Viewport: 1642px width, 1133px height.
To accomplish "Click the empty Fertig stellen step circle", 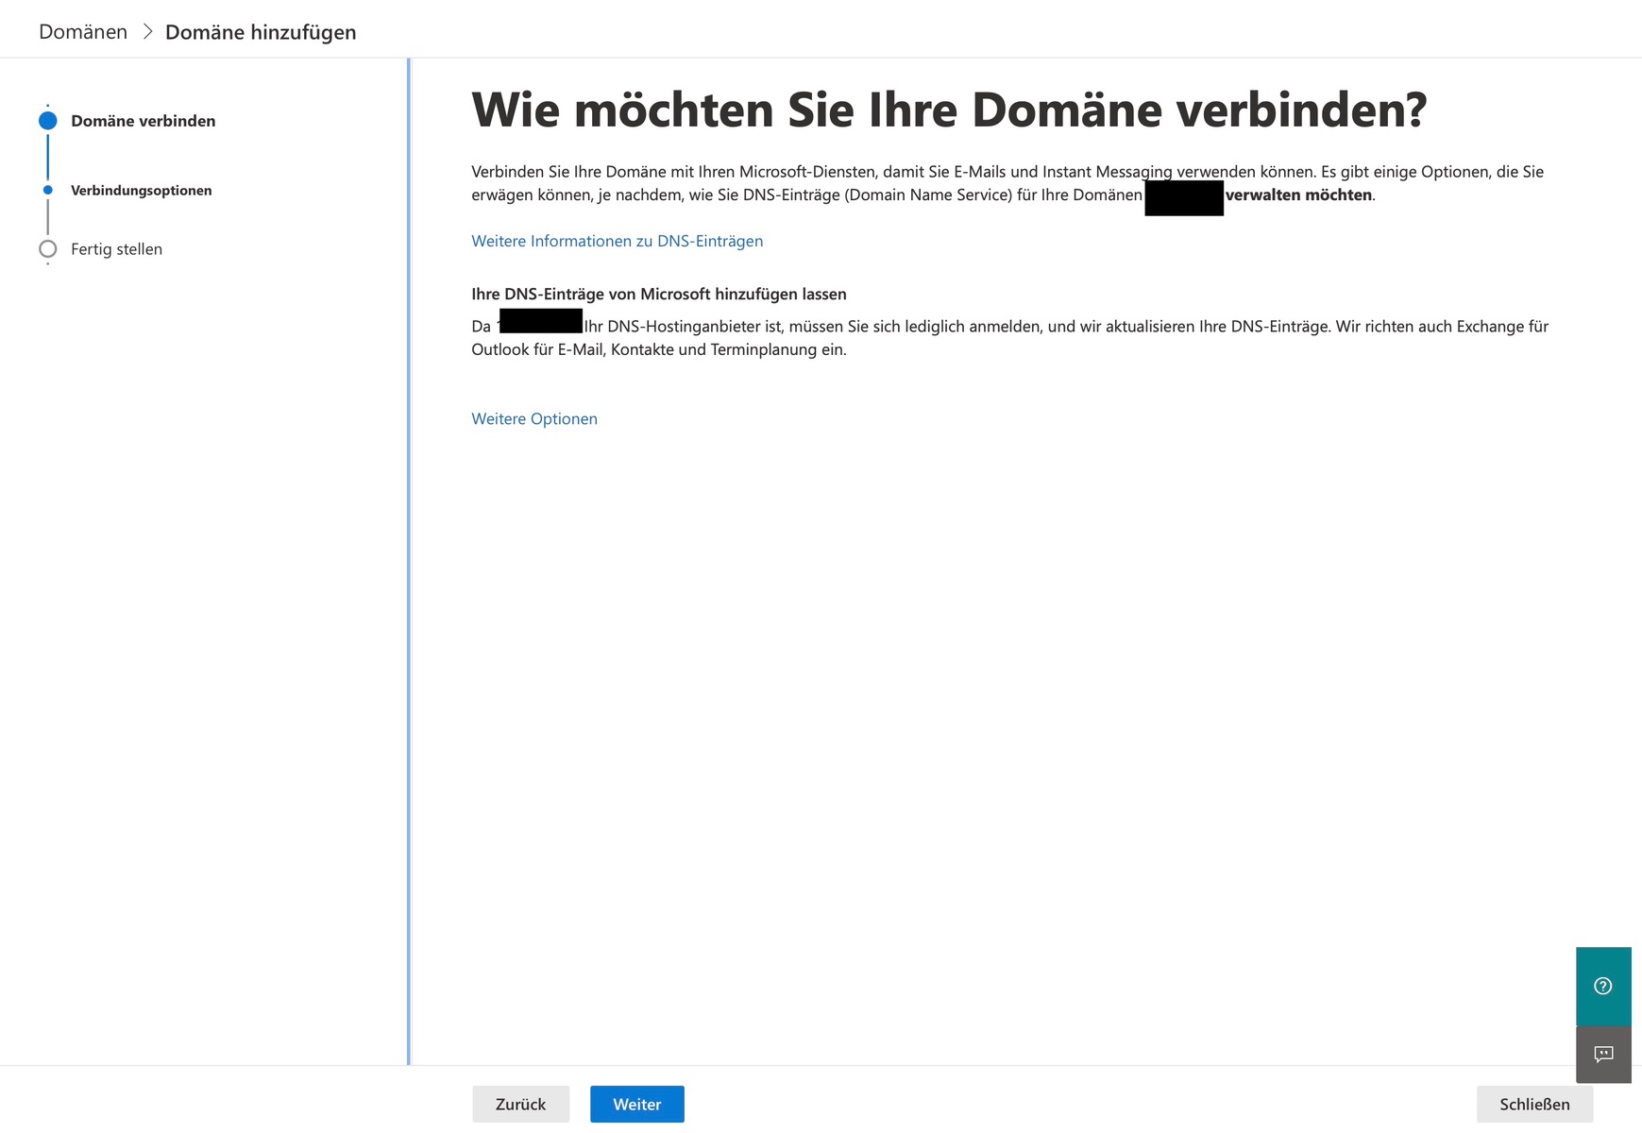I will point(48,249).
